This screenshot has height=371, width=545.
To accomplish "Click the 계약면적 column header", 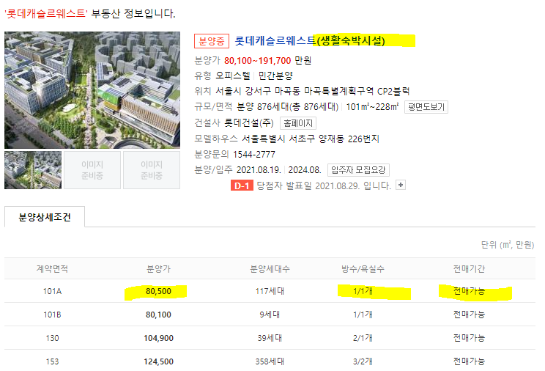I will [52, 268].
